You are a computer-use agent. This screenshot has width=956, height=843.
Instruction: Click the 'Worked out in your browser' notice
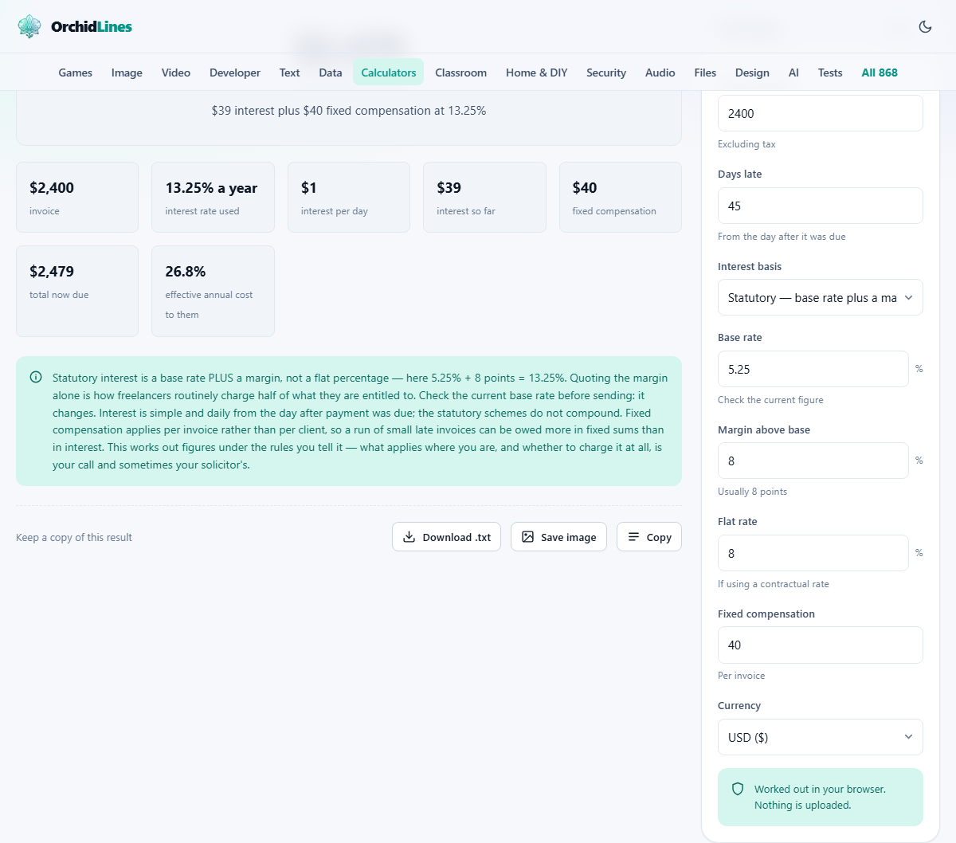820,797
